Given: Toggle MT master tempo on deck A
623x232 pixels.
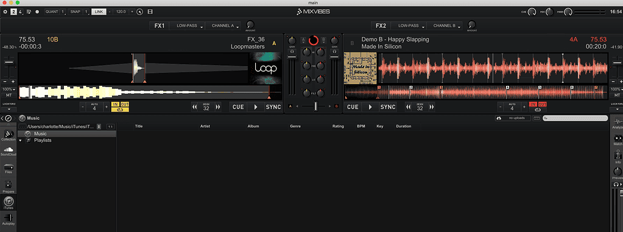Looking at the screenshot, I should point(8,96).
